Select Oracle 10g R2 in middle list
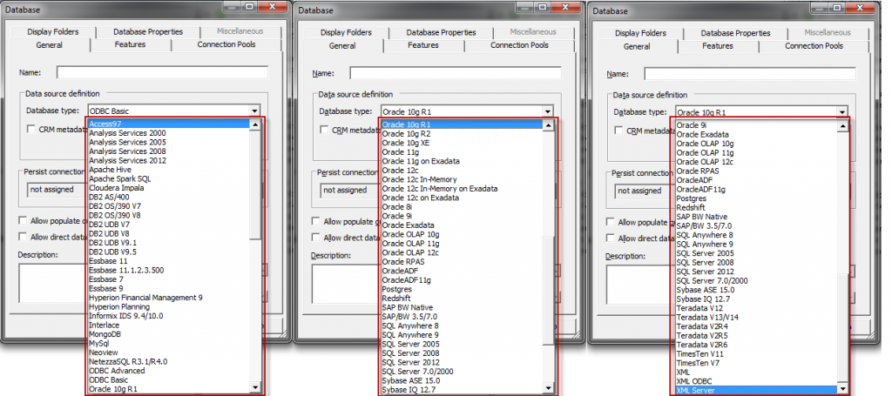 (x=462, y=134)
